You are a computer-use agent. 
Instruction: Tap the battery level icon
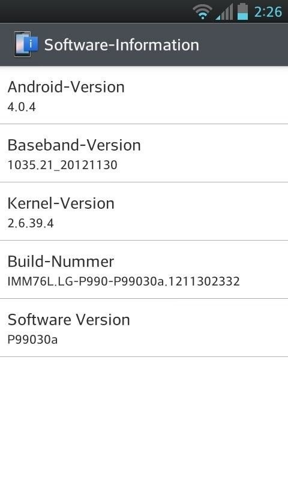click(243, 11)
